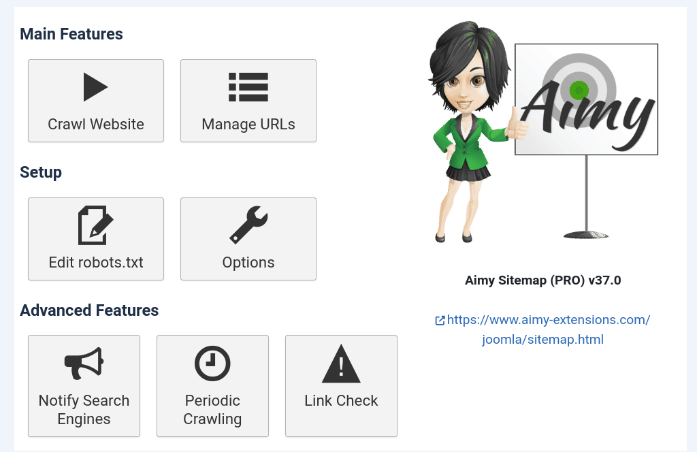Launch Link Check via the warning triangle icon
Screen dimensions: 697x452
(341, 364)
